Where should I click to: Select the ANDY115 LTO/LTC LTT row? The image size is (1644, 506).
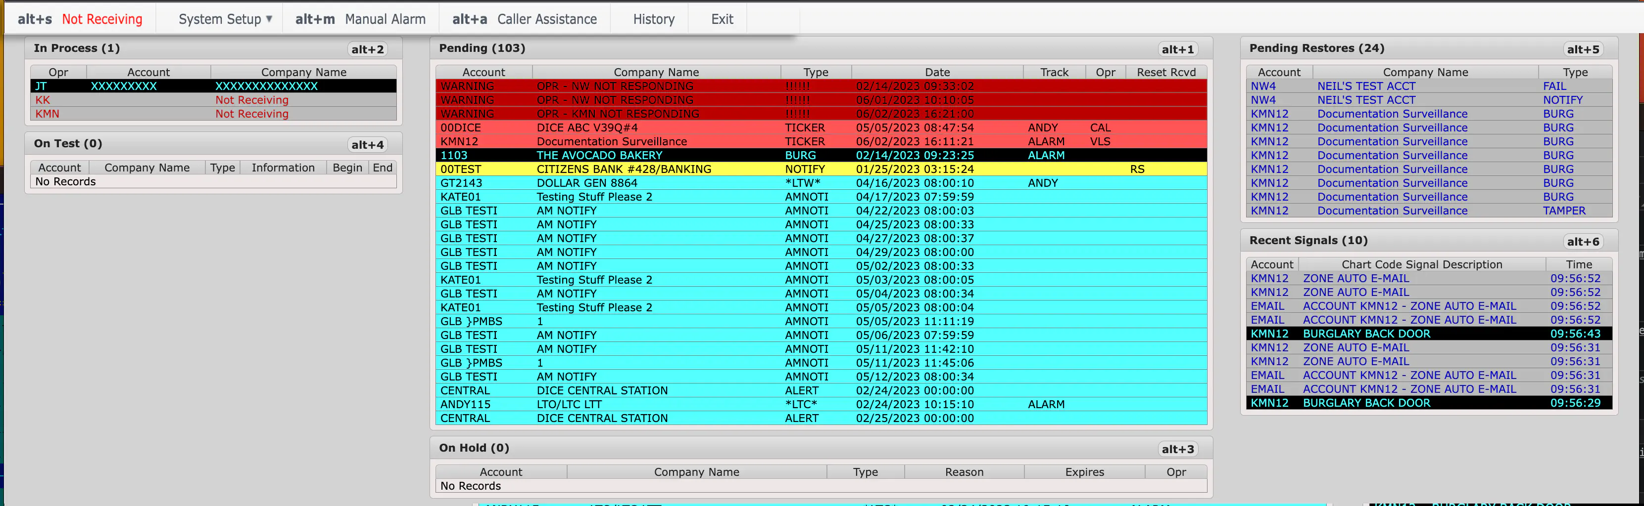click(x=822, y=405)
